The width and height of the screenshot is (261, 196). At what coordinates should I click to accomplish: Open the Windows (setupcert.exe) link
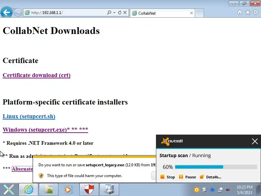(45, 130)
